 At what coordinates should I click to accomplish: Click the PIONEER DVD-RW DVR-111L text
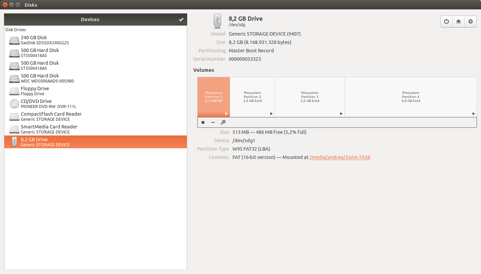49,107
